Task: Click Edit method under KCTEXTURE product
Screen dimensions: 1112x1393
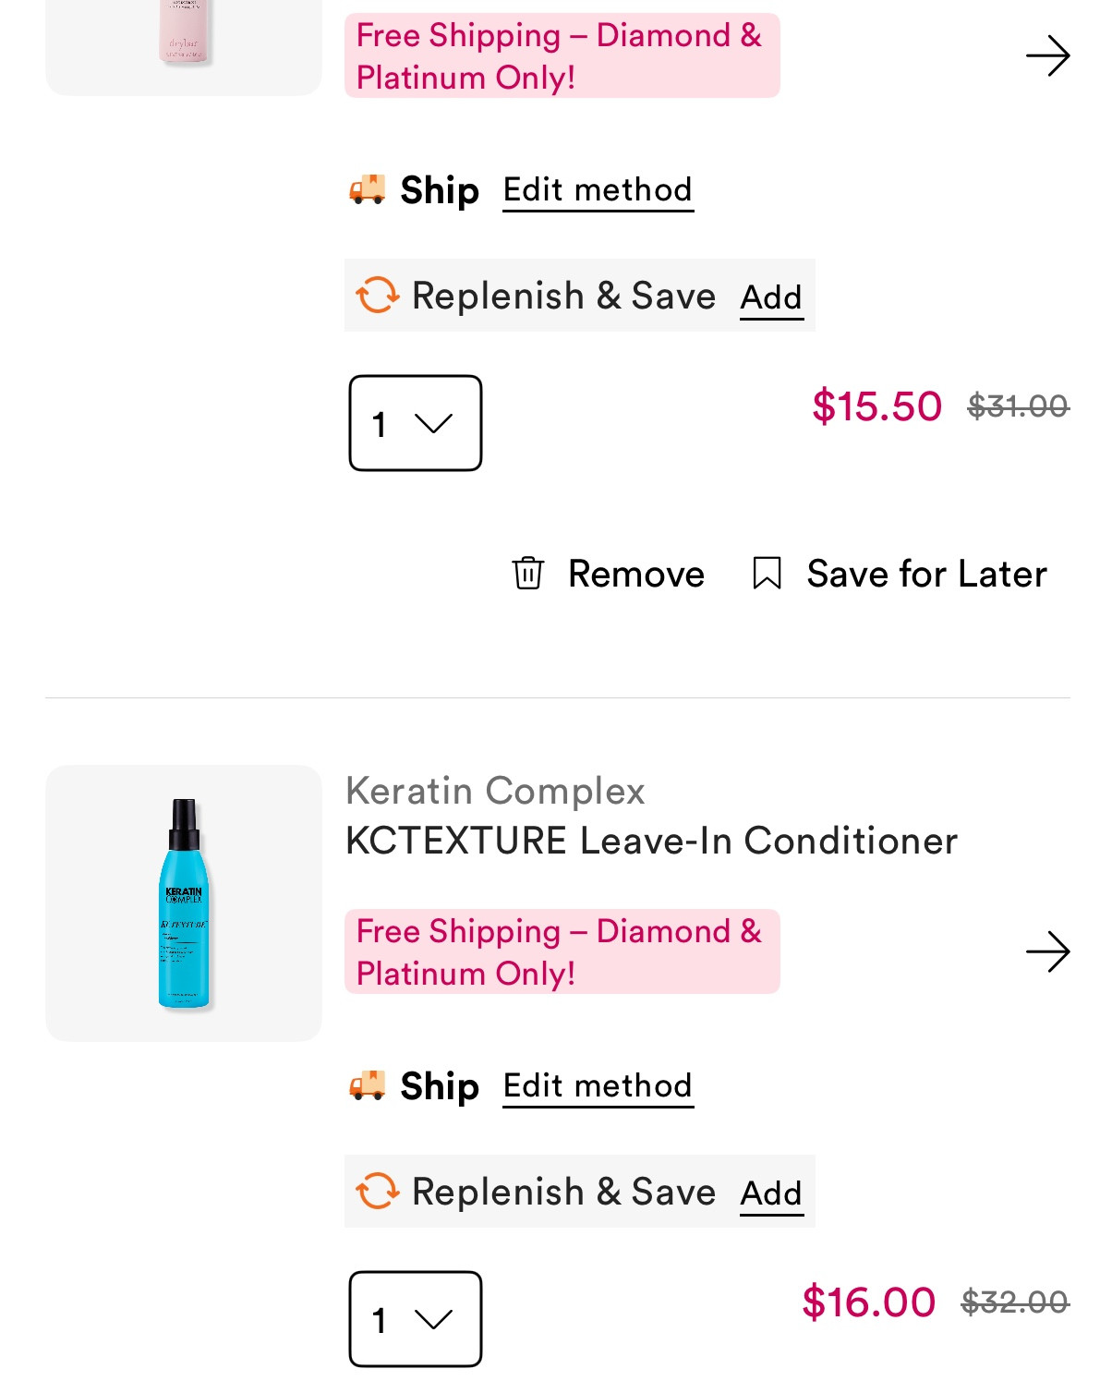Action: (597, 1087)
